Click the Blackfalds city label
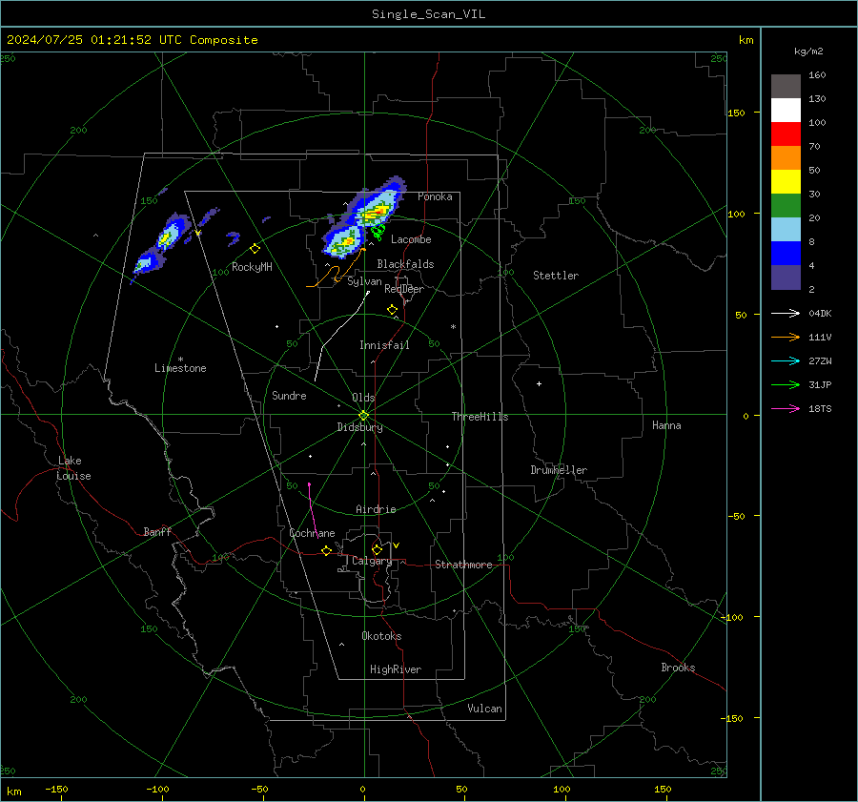The width and height of the screenshot is (858, 802). (x=405, y=264)
